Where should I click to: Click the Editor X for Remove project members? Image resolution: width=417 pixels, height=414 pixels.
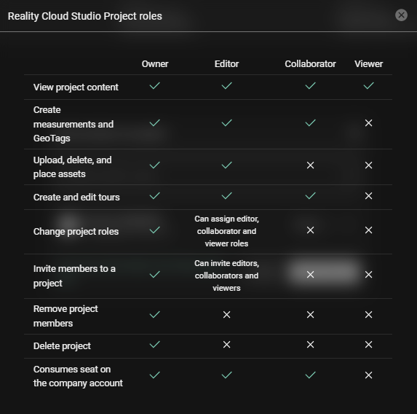point(226,315)
